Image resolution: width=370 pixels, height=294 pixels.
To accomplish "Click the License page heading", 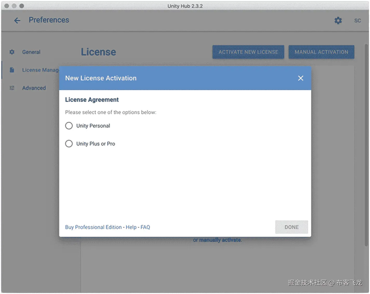I will click(98, 52).
